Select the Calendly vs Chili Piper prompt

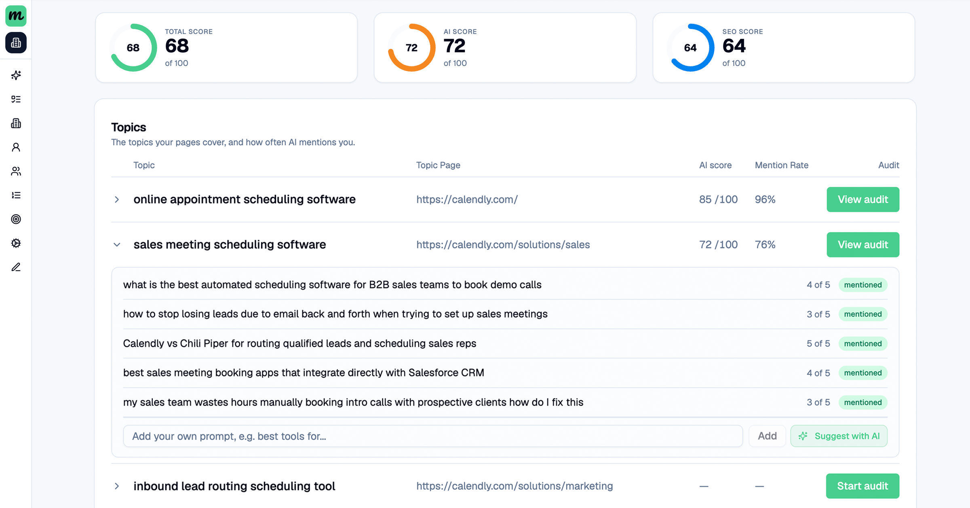click(505, 343)
